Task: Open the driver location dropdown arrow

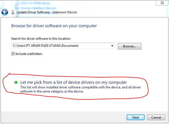Action: point(112,46)
